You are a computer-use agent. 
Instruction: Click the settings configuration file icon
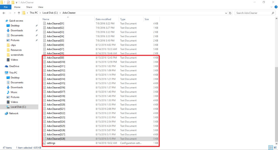click(x=44, y=143)
